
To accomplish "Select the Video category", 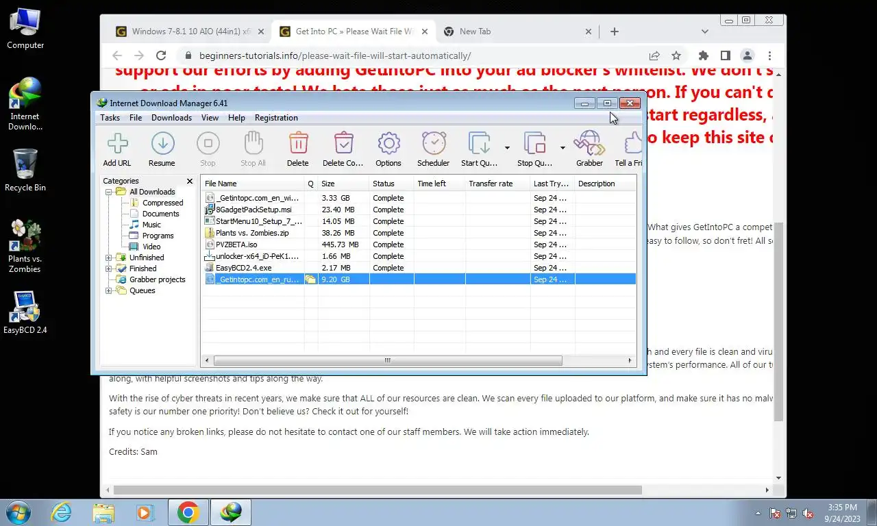I will pyautogui.click(x=151, y=247).
